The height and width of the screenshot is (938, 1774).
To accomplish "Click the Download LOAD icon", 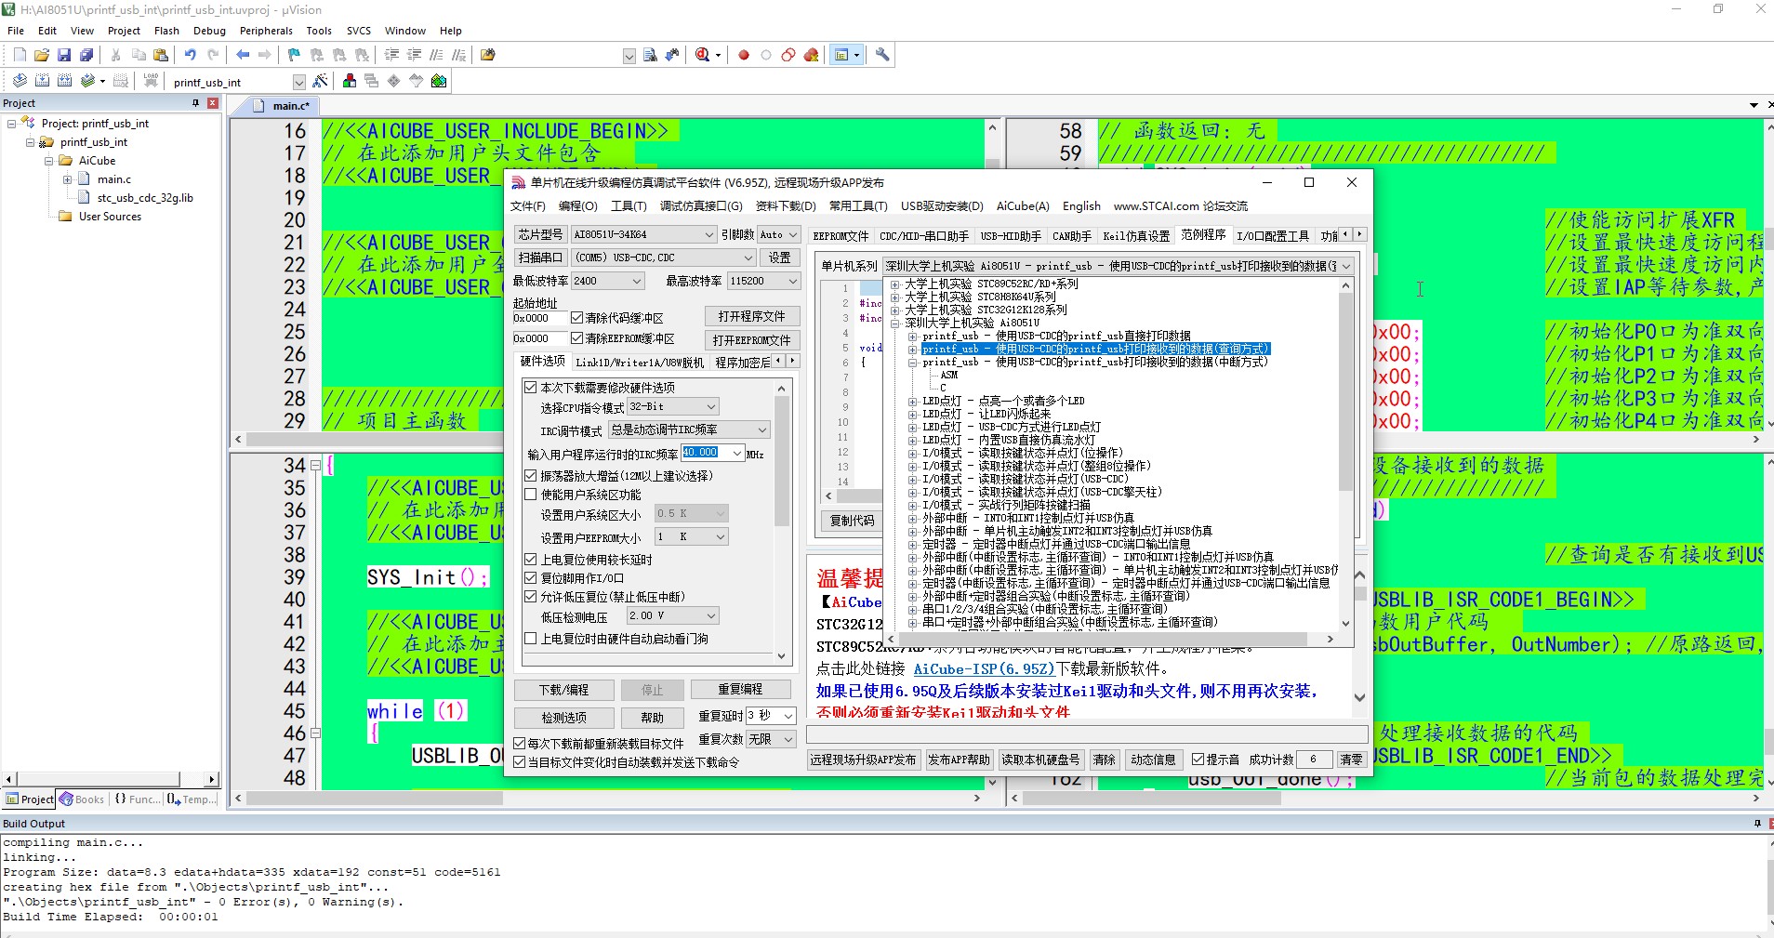I will coord(151,81).
